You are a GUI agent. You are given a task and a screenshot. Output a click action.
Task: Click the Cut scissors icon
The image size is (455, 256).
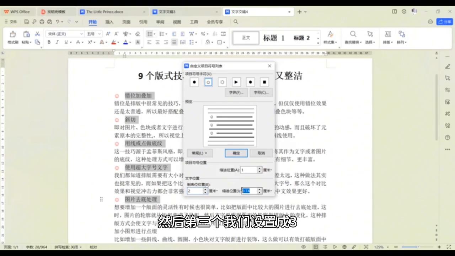[x=37, y=34]
